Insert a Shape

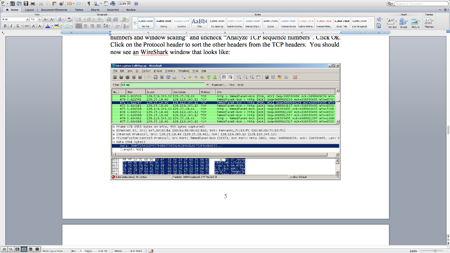point(403,23)
